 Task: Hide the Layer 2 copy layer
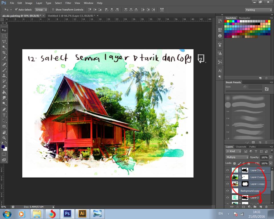[x=227, y=177]
